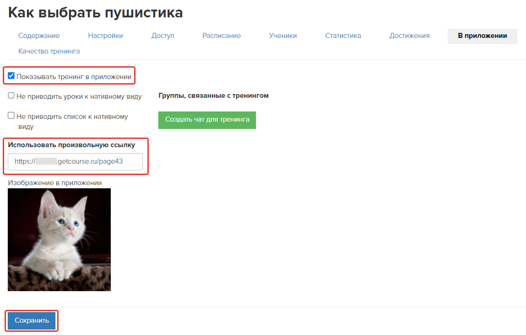Enable Не приводить уроки к нативному виду
This screenshot has height=335, width=526.
(11, 96)
